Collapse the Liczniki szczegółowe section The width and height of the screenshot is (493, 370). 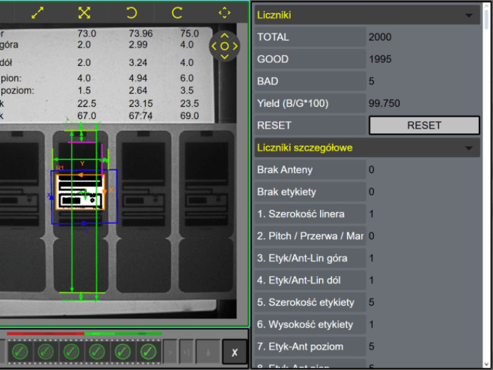(x=470, y=148)
